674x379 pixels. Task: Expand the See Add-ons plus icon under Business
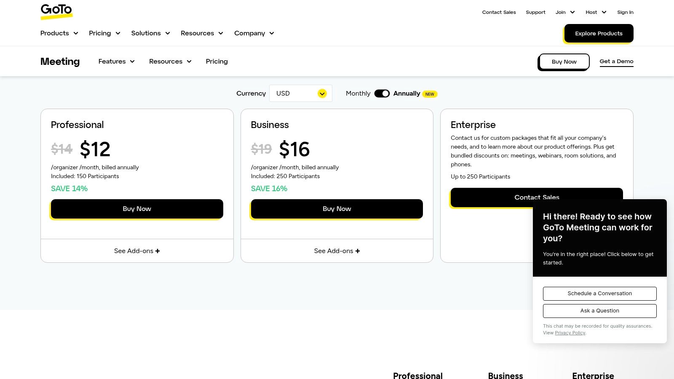pos(357,251)
